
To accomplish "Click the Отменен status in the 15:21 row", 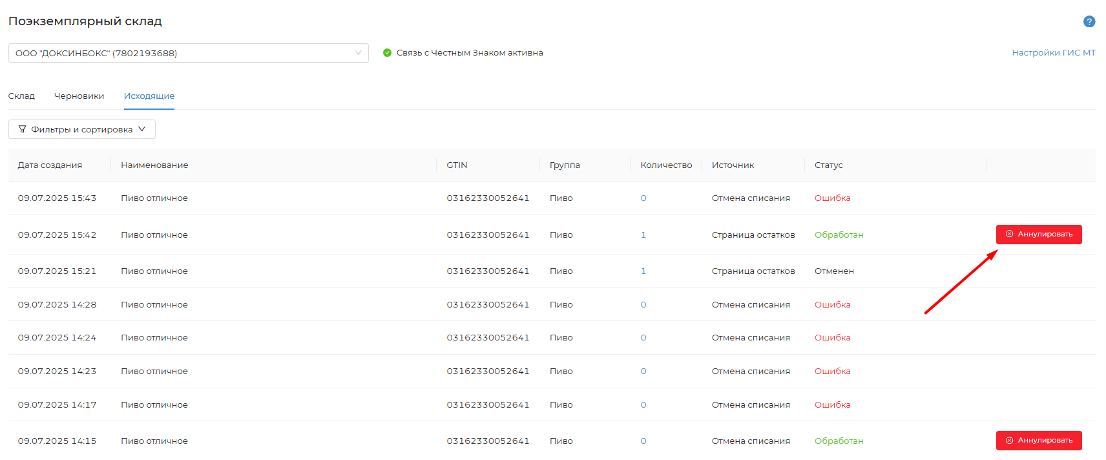I will 834,271.
